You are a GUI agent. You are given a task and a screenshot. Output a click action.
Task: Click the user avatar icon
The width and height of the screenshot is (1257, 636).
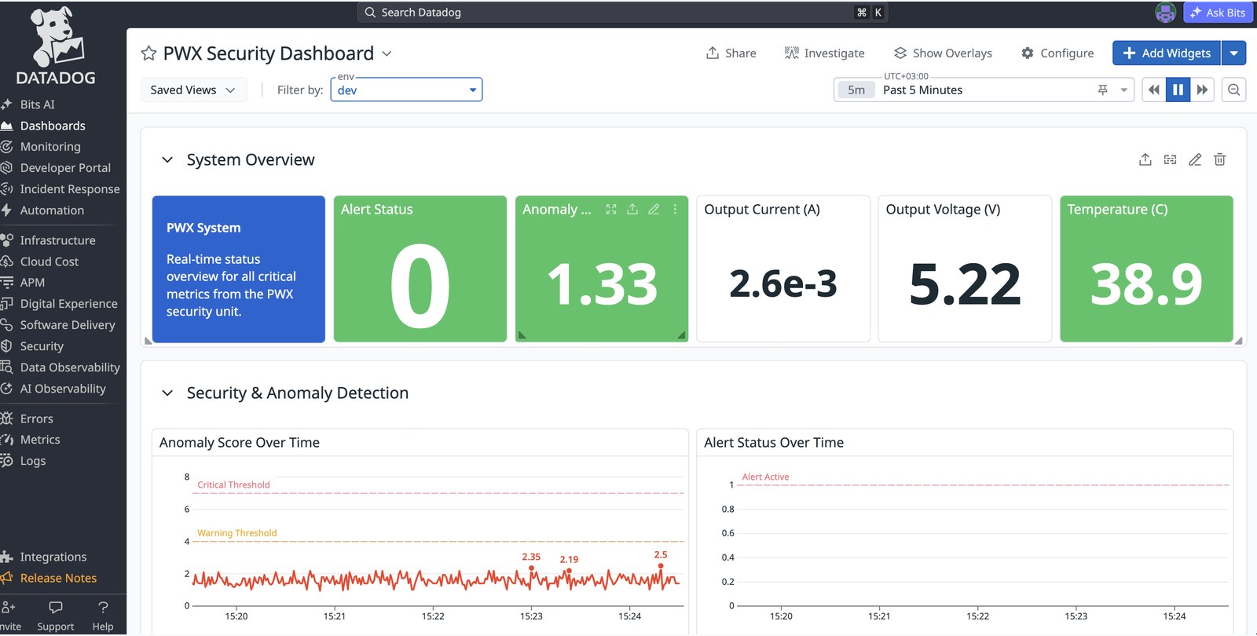coord(1166,13)
